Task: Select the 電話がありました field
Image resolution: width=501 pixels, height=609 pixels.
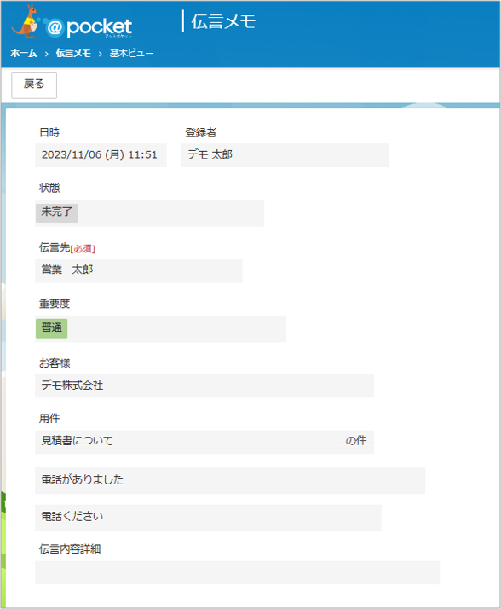Action: click(230, 480)
